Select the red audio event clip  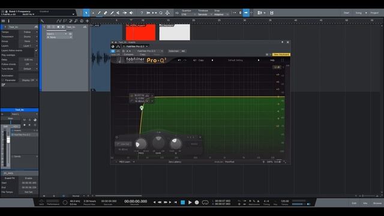(x=140, y=32)
